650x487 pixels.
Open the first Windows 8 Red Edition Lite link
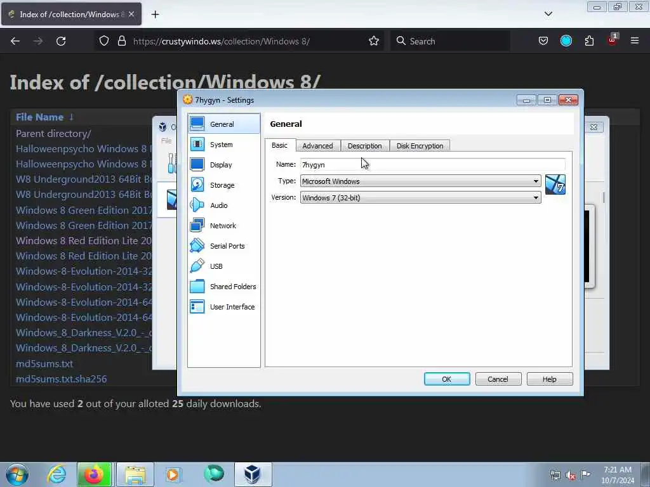point(84,240)
